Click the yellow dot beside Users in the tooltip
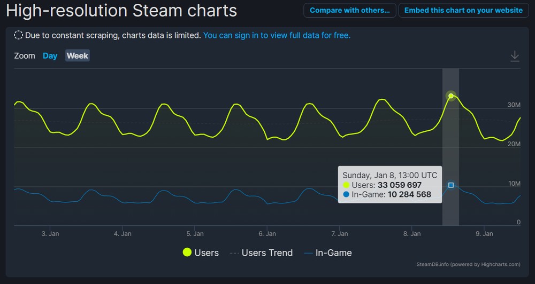 tap(346, 185)
